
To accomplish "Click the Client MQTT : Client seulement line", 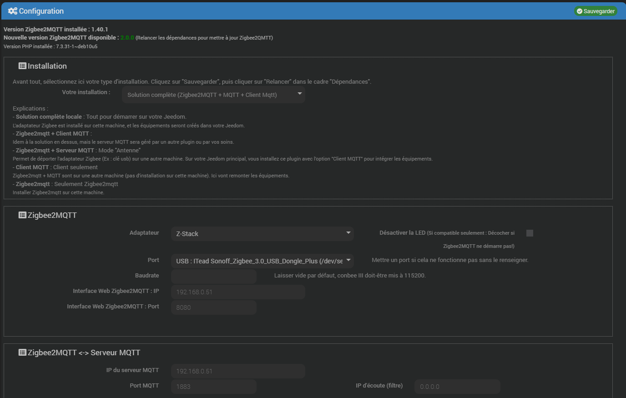I will pyautogui.click(x=55, y=167).
